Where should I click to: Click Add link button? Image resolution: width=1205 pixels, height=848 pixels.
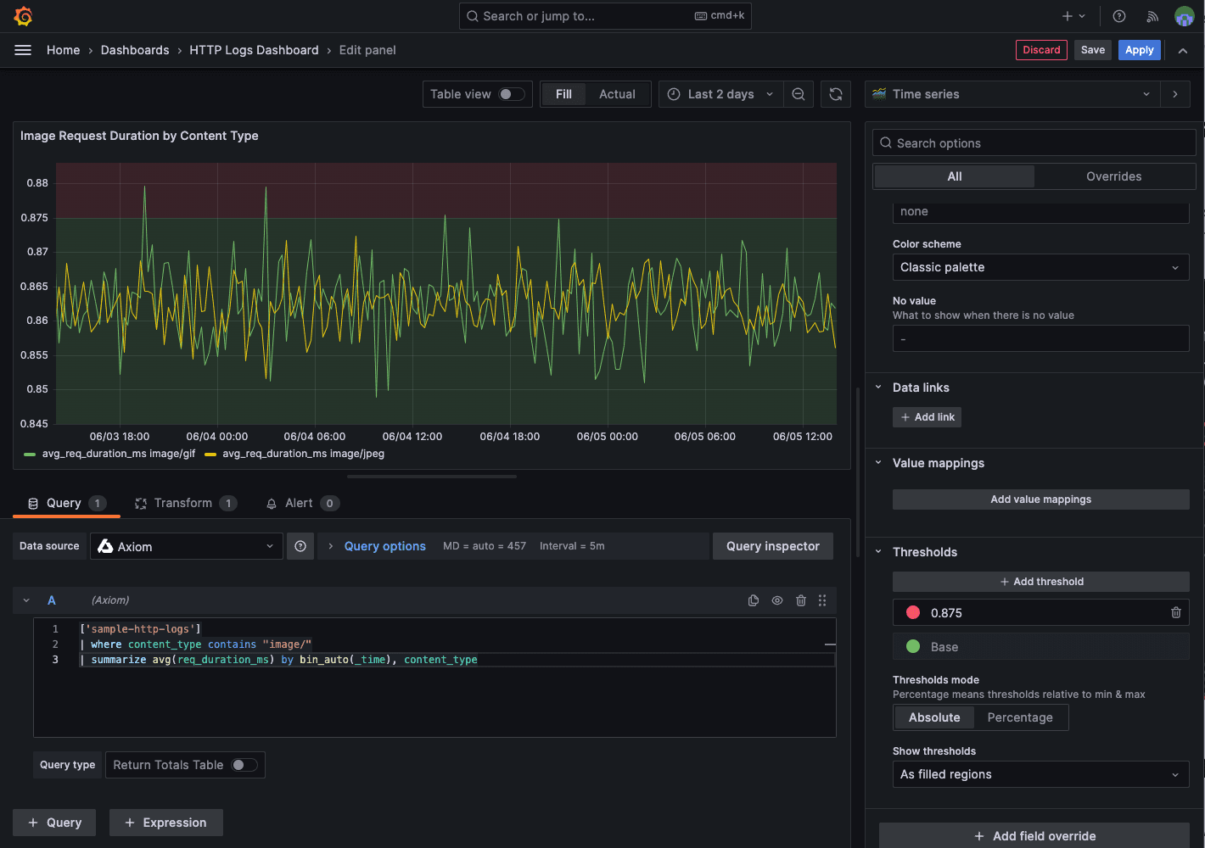[x=928, y=417]
